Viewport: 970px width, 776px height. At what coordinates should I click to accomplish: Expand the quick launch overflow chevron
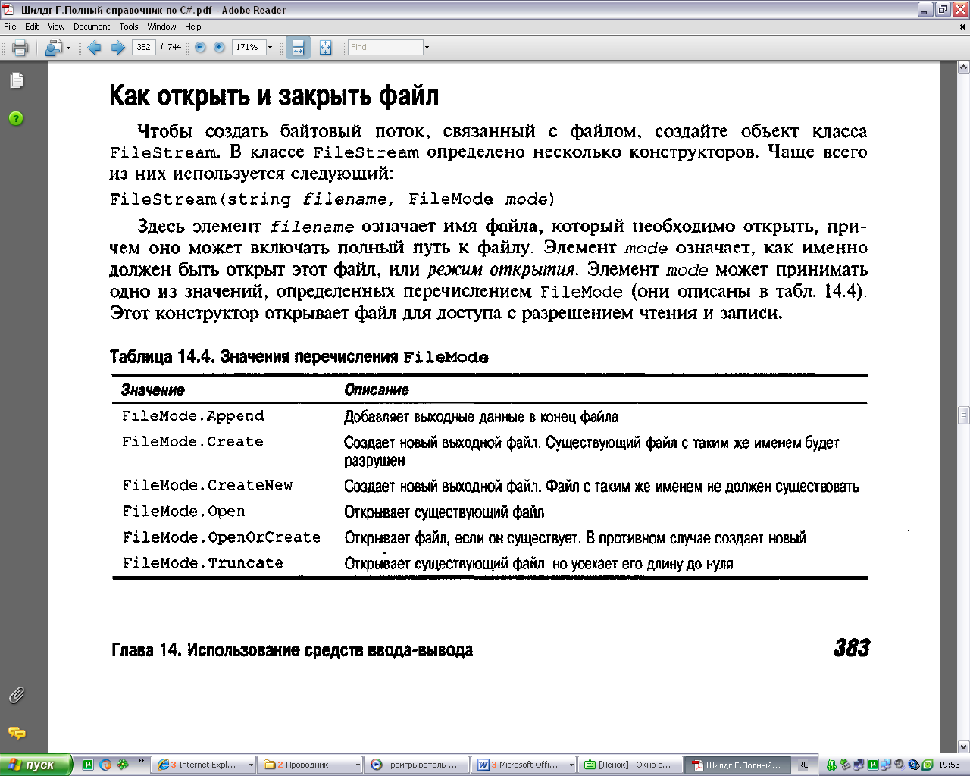140,761
